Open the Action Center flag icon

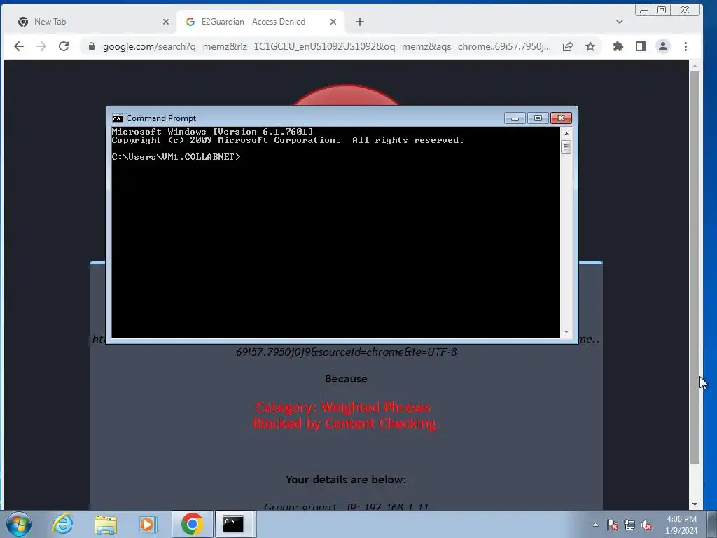pyautogui.click(x=613, y=525)
